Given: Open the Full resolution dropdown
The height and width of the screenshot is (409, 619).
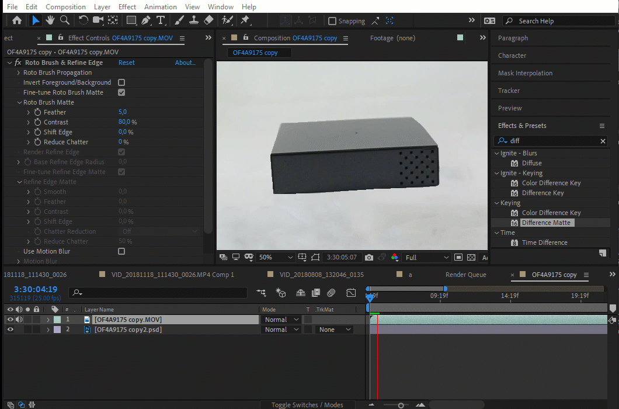Looking at the screenshot, I should tap(427, 257).
